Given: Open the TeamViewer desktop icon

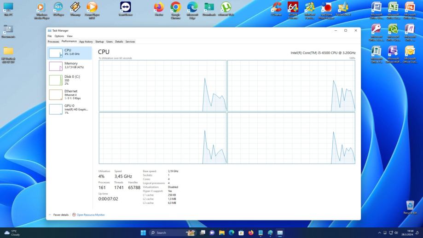Looking at the screenshot, I should [126, 9].
